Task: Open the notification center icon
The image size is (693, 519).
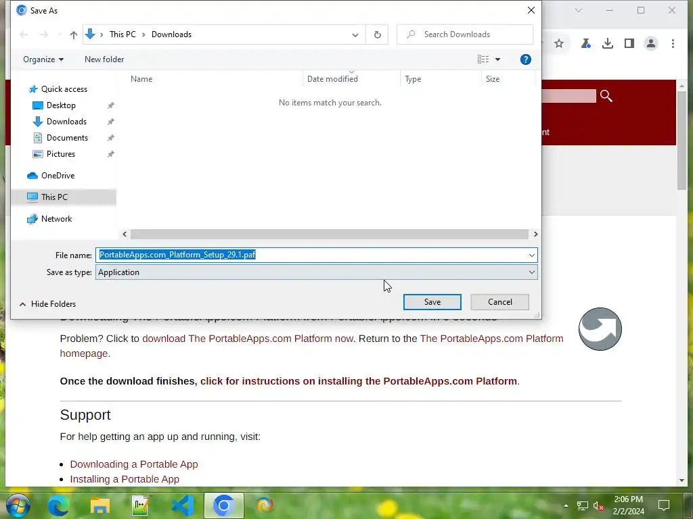Action: point(663,505)
